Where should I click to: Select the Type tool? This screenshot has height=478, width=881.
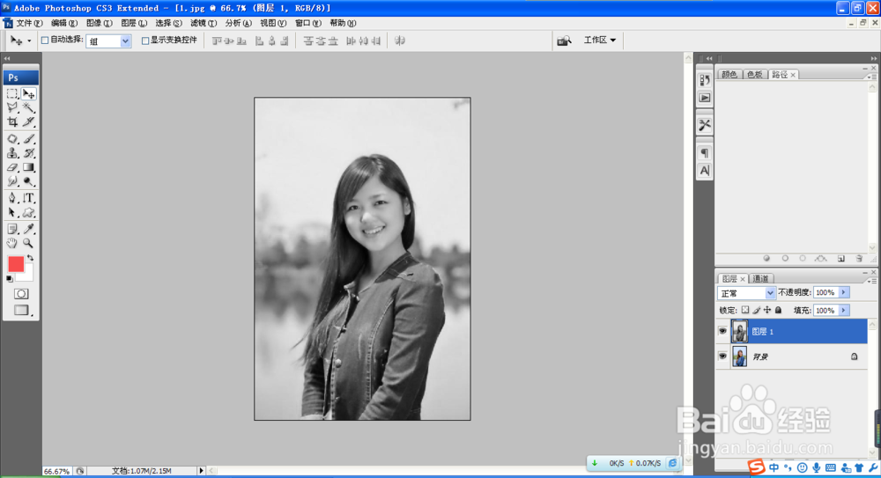(x=29, y=198)
